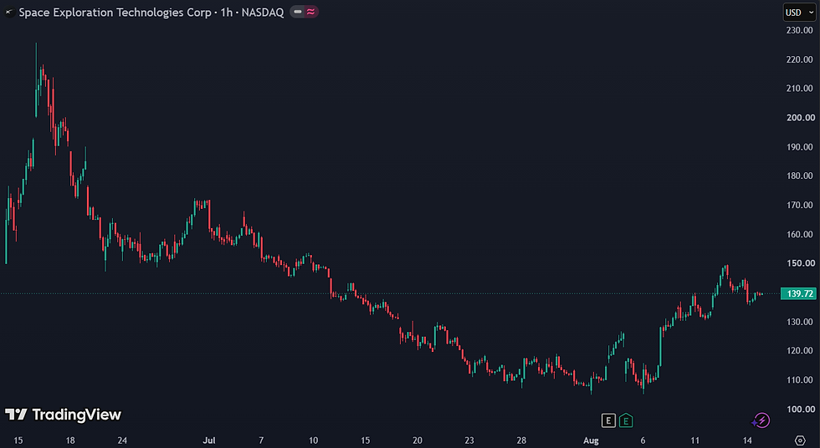
Task: Click the 110.00 price axis label
Action: [x=800, y=380]
